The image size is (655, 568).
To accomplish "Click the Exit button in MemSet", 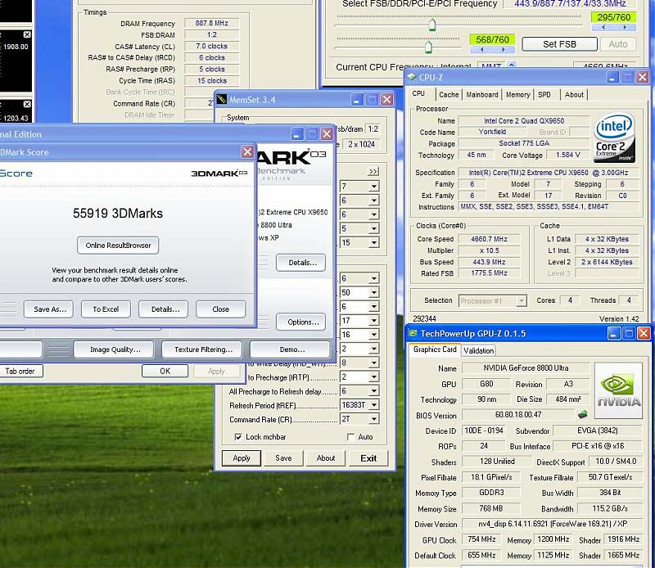I will pyautogui.click(x=368, y=458).
